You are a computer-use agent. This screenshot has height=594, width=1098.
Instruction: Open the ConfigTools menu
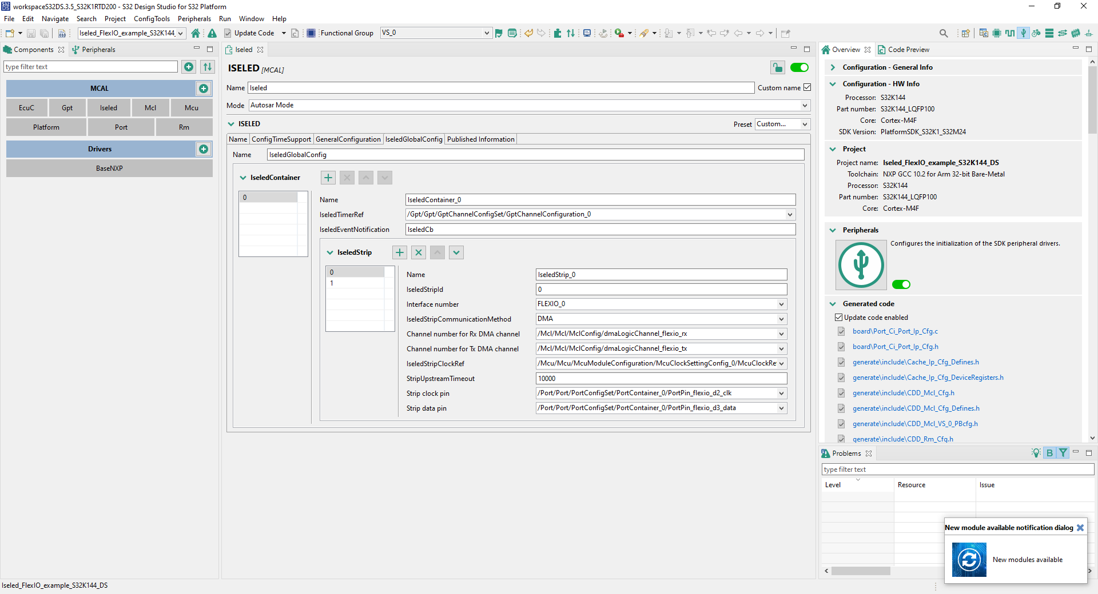click(152, 19)
